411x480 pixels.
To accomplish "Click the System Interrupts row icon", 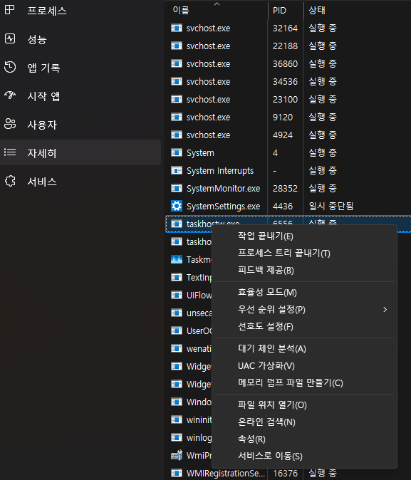I will coord(177,170).
